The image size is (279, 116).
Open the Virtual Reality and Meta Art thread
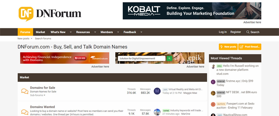point(185,89)
